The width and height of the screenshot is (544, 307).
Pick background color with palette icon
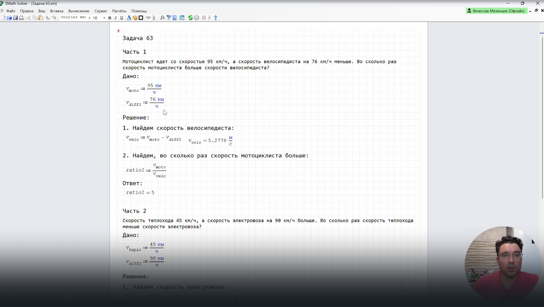click(x=135, y=18)
